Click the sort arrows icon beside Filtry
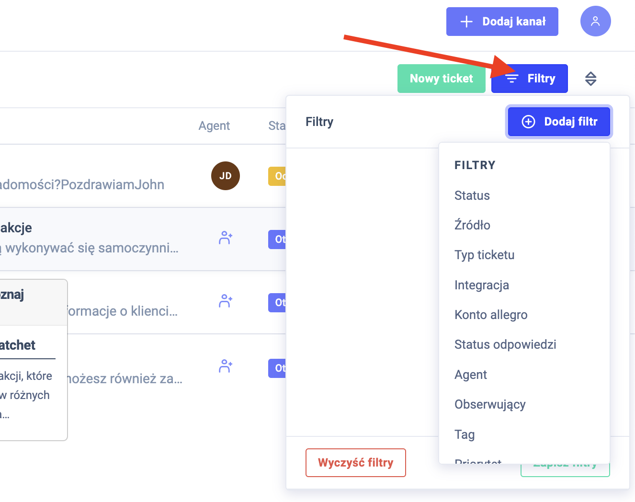635x502 pixels. click(590, 79)
